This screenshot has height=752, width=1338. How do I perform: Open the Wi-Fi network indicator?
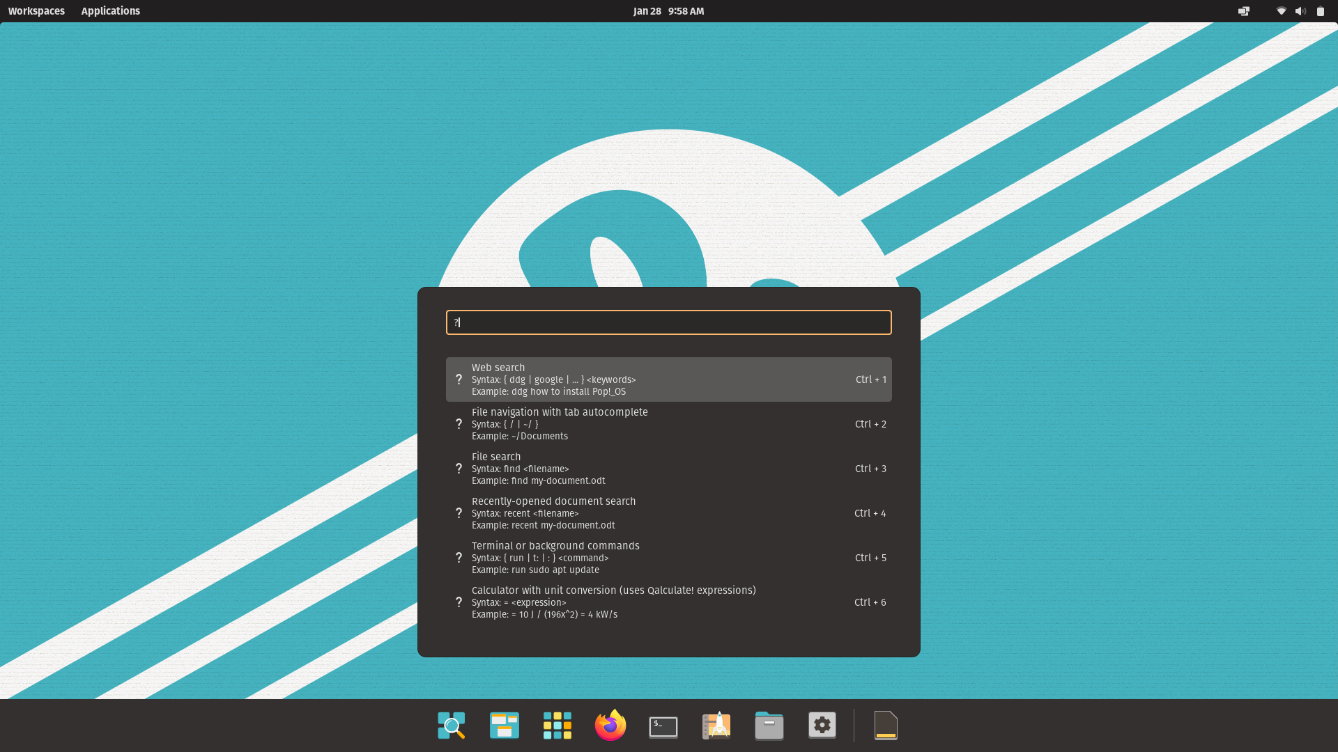click(1281, 11)
